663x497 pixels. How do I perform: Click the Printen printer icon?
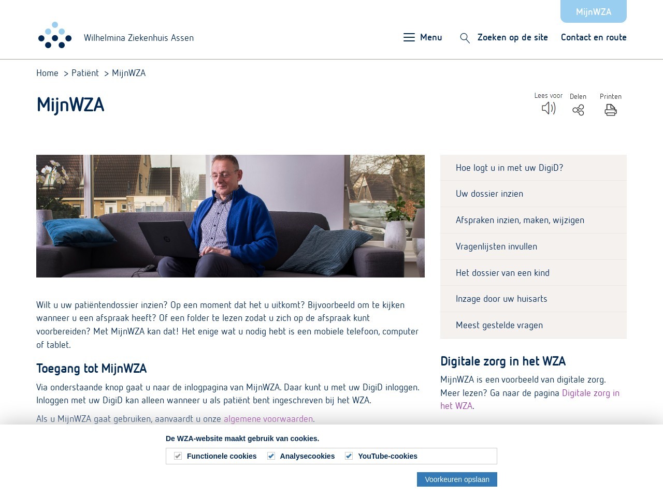point(611,110)
